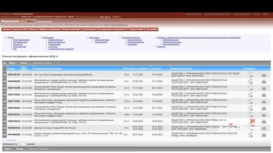View the 2.5 кг crab sticks document

tap(250, 95)
